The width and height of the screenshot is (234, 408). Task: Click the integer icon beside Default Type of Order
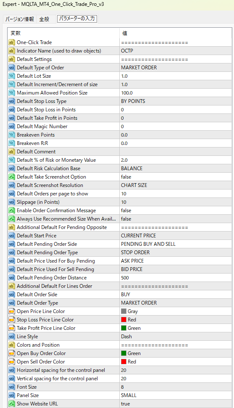pyautogui.click(x=11, y=68)
